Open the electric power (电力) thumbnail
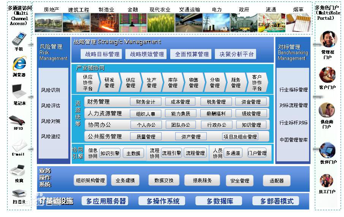The image size is (344, 217). [216, 22]
